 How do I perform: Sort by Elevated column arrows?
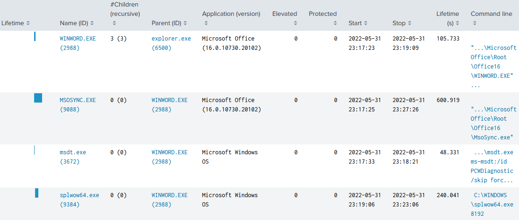295,23
